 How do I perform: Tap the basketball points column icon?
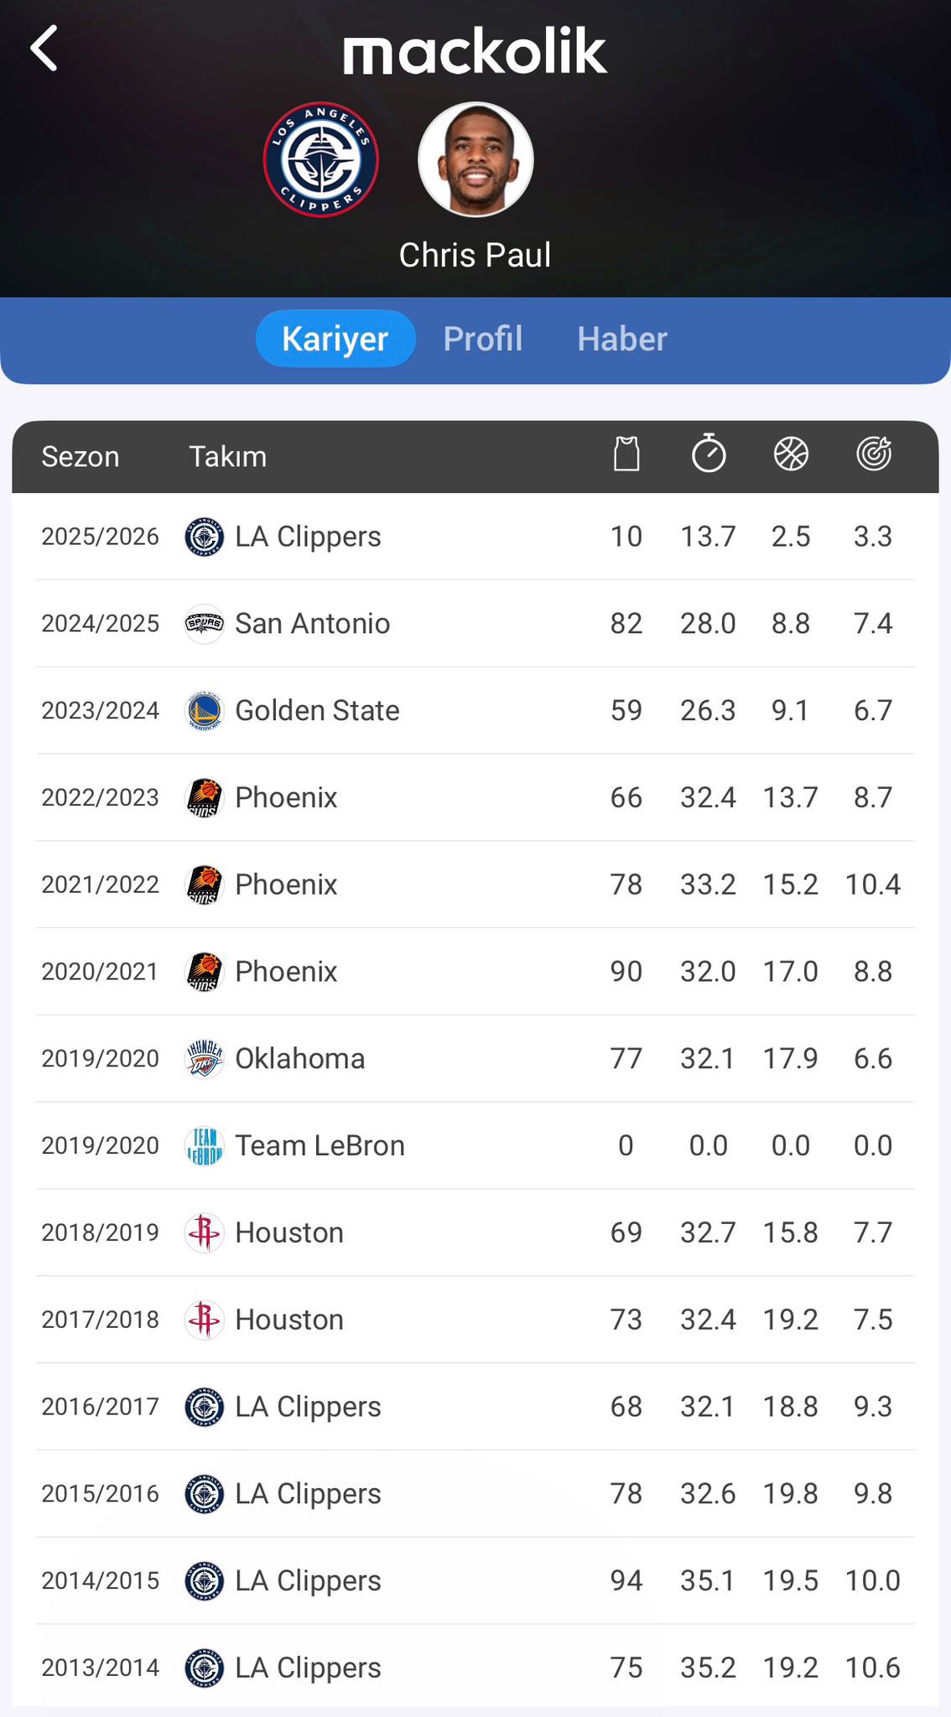pos(791,454)
